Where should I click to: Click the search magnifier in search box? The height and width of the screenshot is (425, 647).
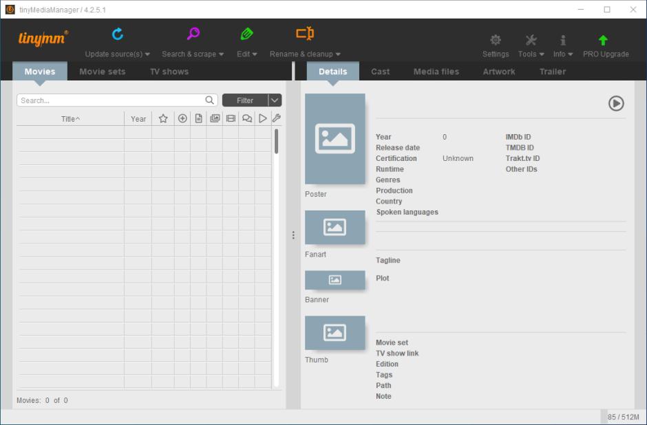[x=210, y=100]
